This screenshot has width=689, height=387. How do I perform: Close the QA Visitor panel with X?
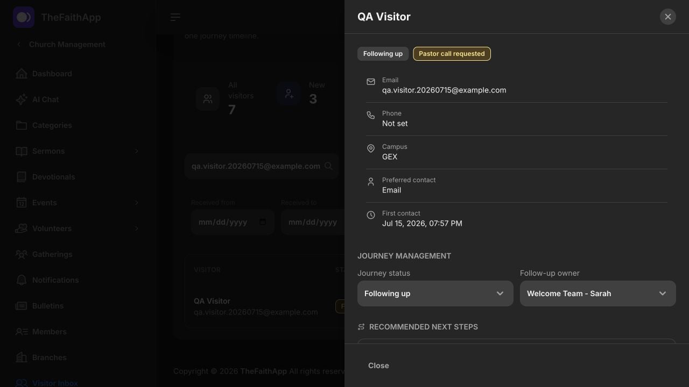668,17
